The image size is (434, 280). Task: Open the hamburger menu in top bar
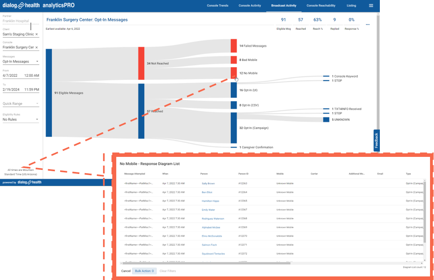[x=371, y=6]
